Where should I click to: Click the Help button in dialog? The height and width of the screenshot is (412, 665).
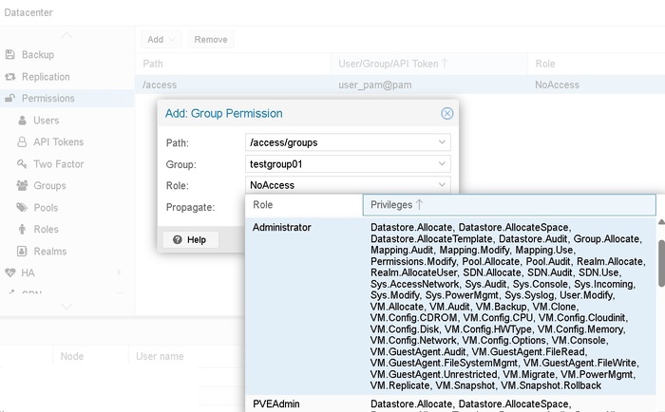(x=190, y=239)
